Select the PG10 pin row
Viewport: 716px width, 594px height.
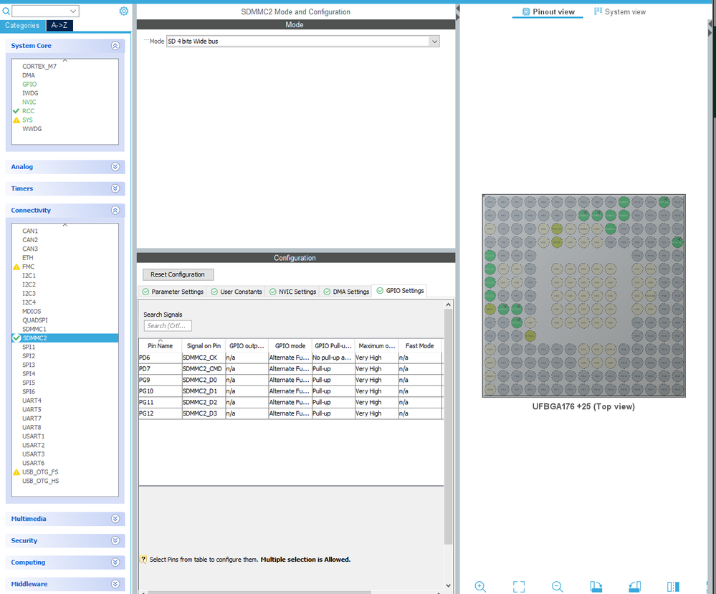coord(290,391)
